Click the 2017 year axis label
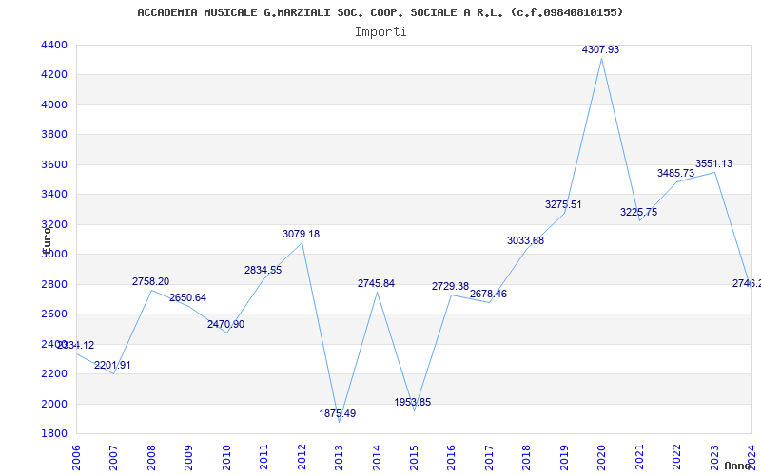Screen dimensions: 761x475 click(x=489, y=458)
